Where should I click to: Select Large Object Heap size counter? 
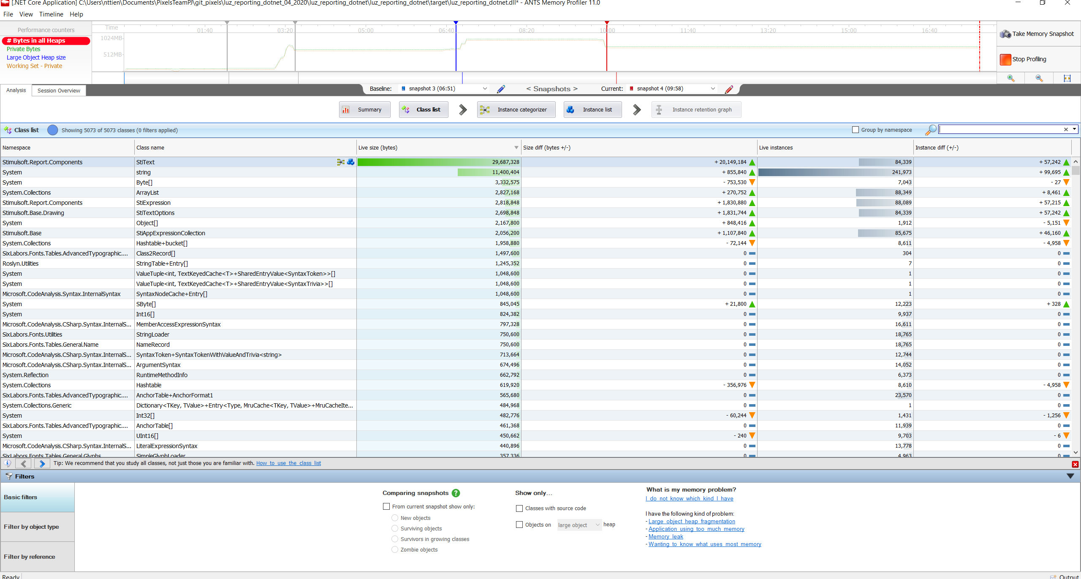(x=36, y=57)
